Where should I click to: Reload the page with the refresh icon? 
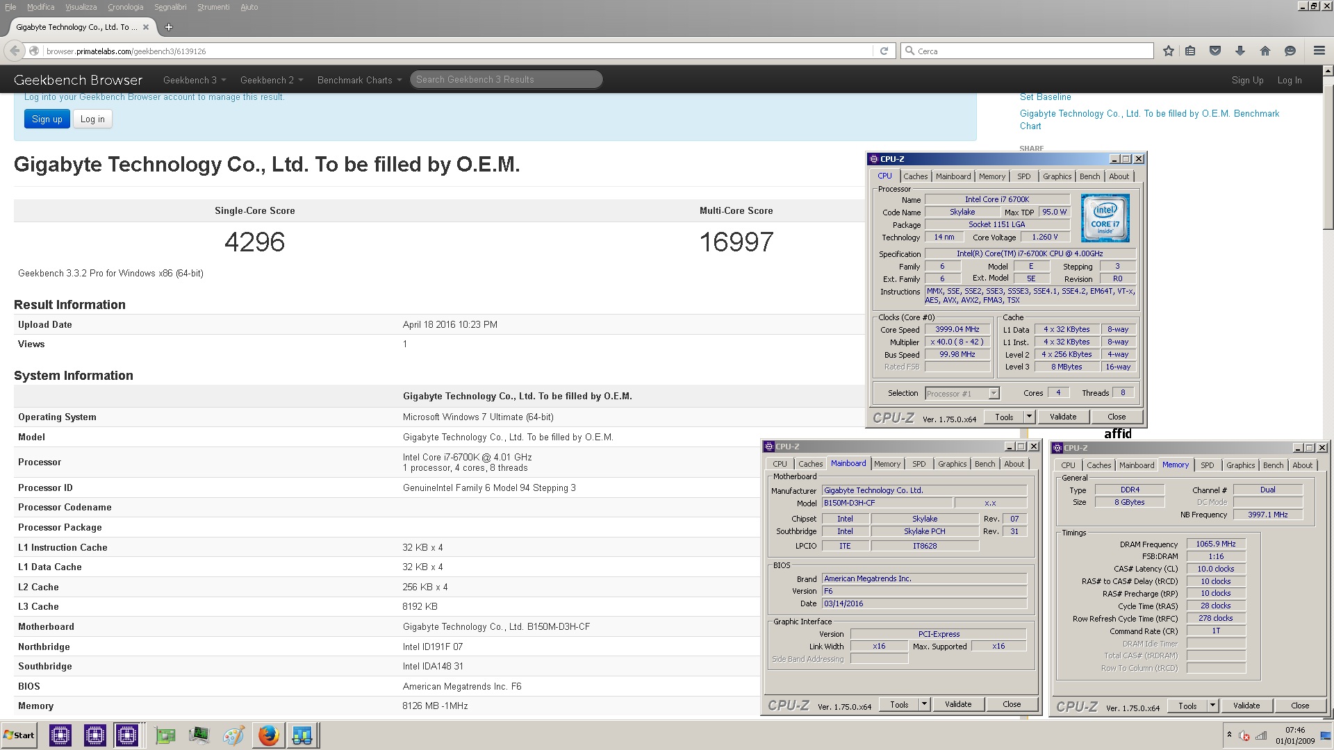pyautogui.click(x=884, y=51)
